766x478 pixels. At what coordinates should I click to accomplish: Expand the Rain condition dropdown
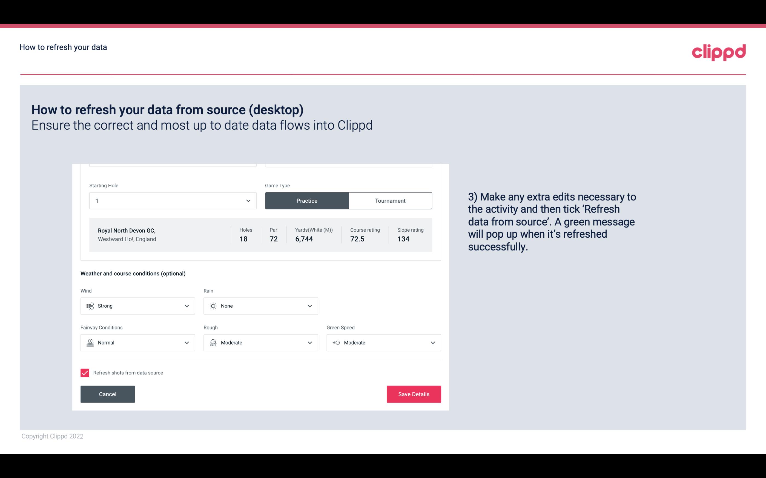(309, 306)
